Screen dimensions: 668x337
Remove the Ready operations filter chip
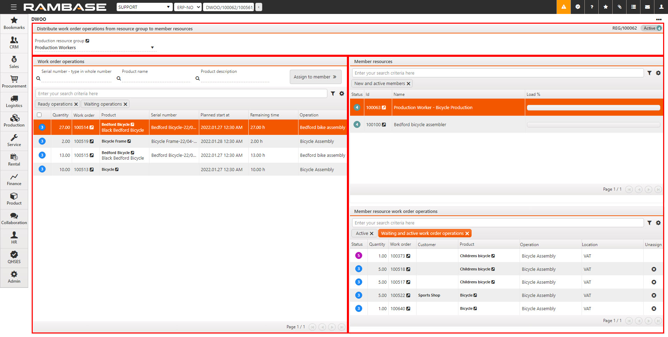pos(76,104)
